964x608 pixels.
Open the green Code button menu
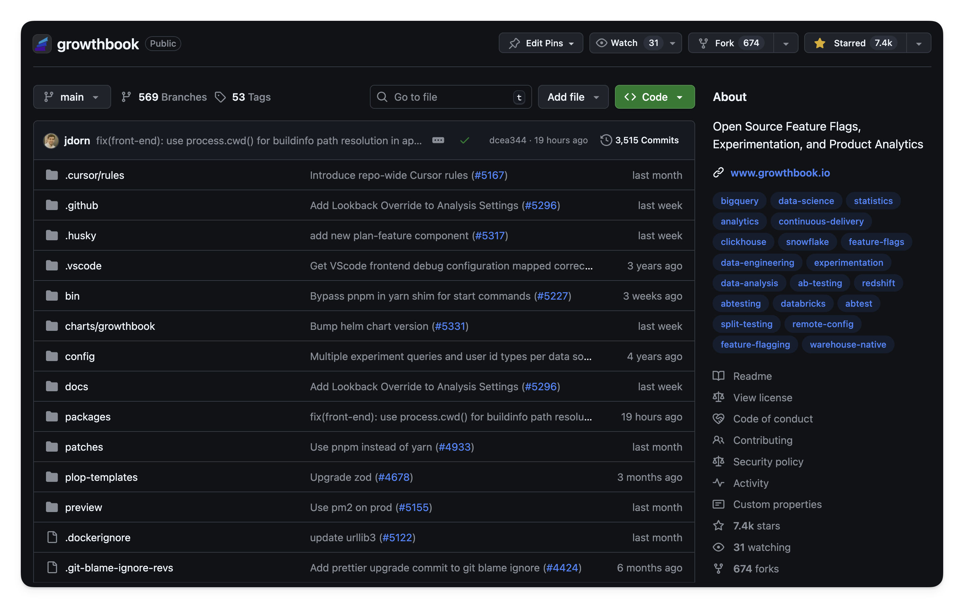click(654, 97)
